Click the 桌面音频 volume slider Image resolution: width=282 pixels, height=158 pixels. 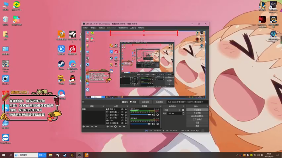point(140,124)
